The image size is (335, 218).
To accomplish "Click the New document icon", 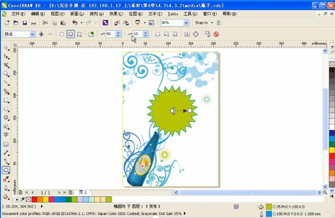I will (7, 23).
